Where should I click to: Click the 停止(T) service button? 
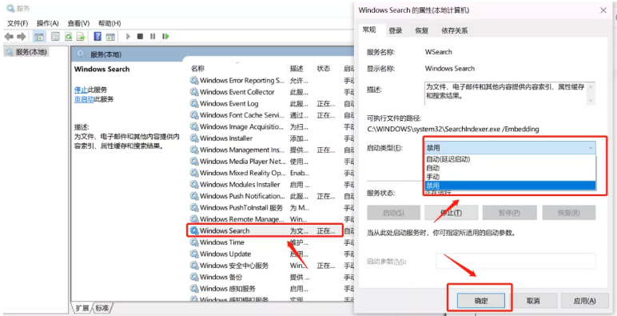pyautogui.click(x=451, y=212)
